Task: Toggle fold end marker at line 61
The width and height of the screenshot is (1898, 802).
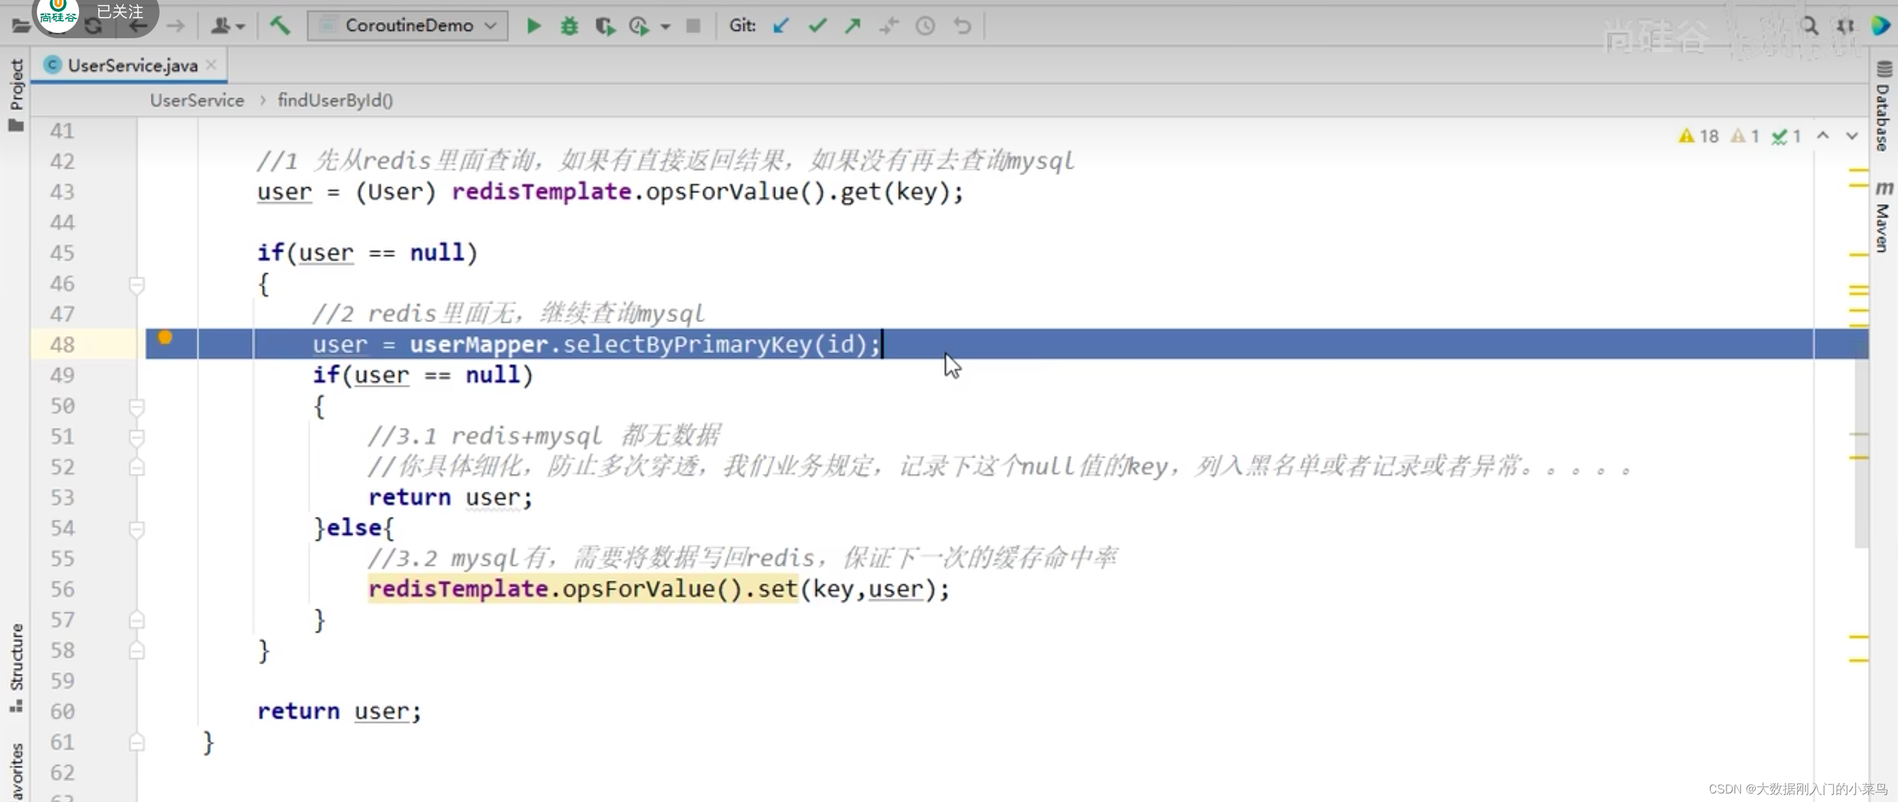Action: (x=136, y=742)
